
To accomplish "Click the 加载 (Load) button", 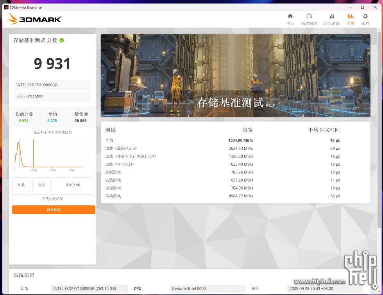I will click(x=21, y=185).
